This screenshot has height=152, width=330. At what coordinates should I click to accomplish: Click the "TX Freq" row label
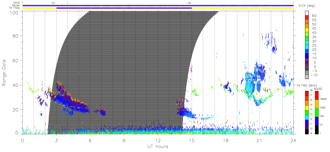pos(15,8)
